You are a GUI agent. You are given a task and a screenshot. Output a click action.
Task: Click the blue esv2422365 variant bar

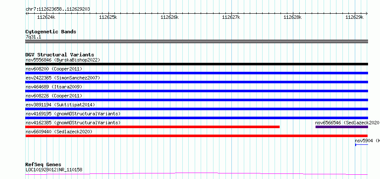coord(196,82)
